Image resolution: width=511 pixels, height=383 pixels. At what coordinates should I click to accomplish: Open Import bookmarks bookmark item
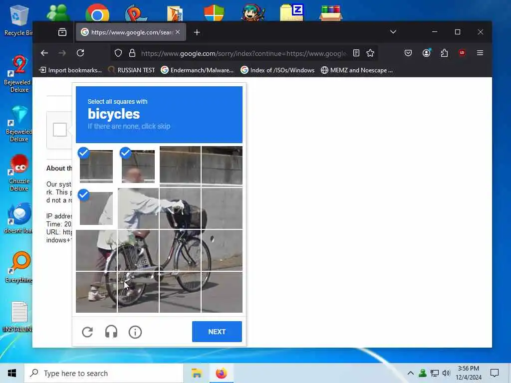tap(70, 70)
